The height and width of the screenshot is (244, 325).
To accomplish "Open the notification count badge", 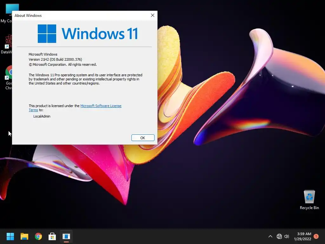I will click(316, 236).
